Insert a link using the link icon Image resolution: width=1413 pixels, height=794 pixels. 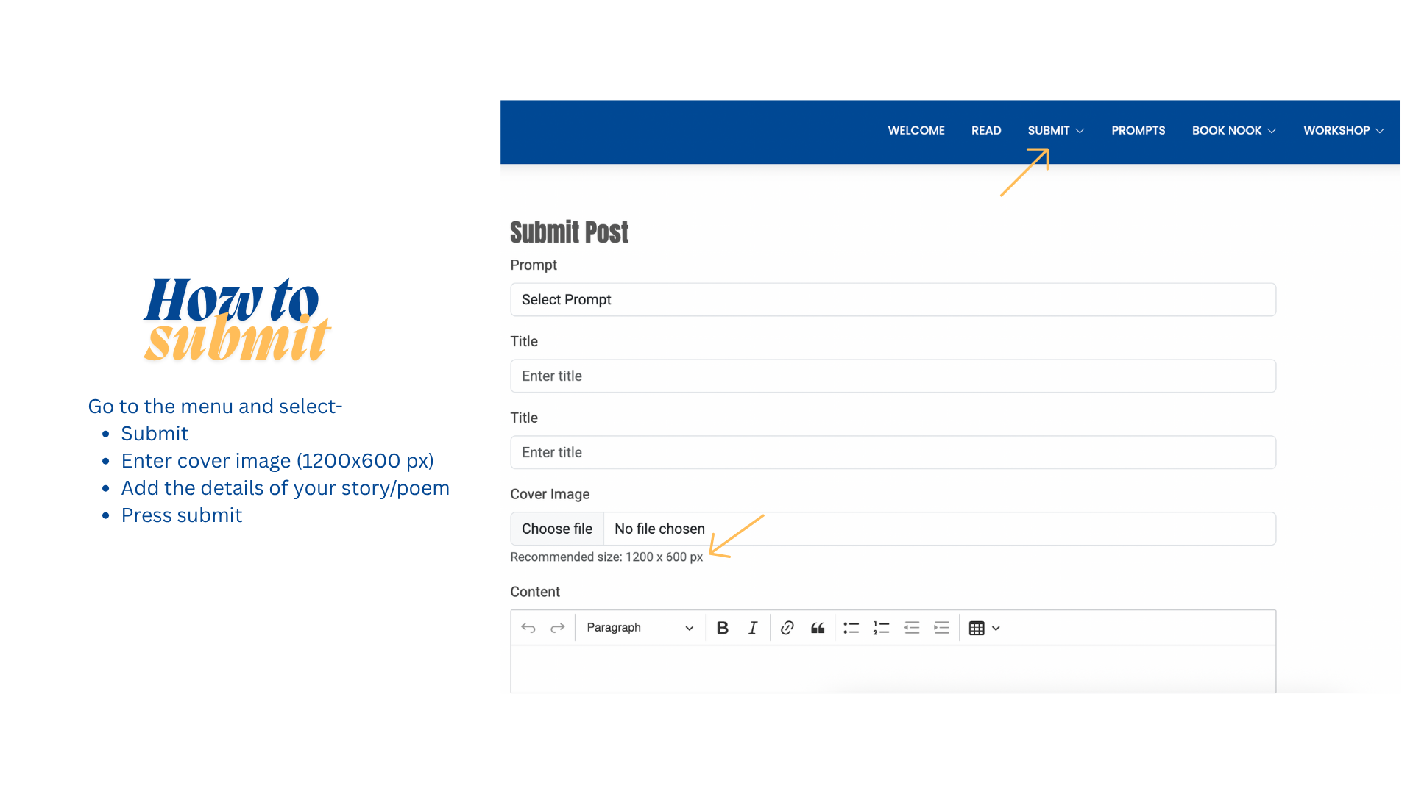[x=787, y=628]
